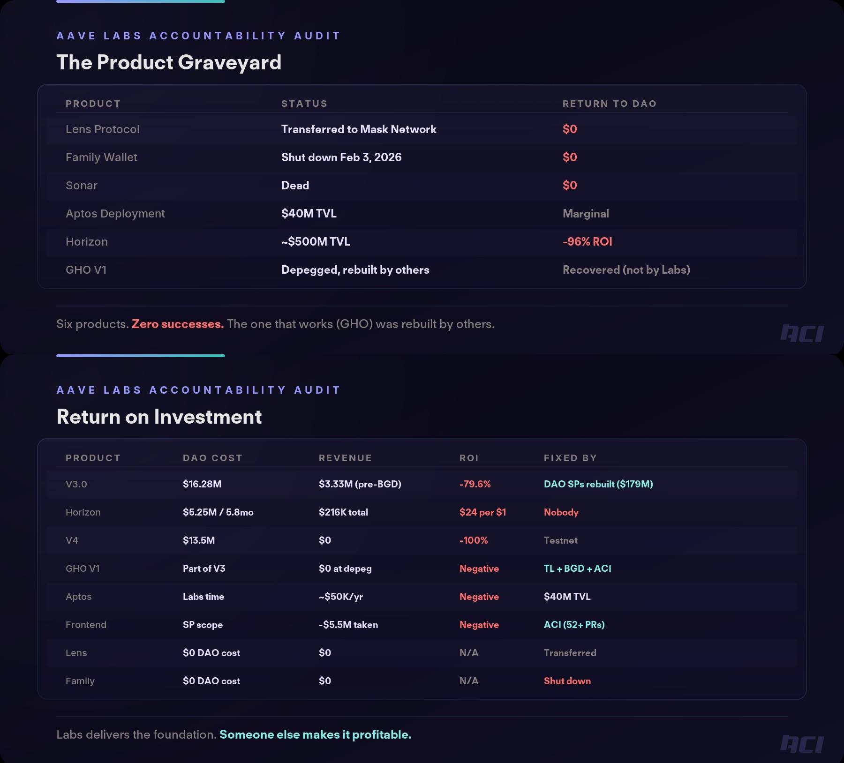Image resolution: width=844 pixels, height=763 pixels.
Task: Select the Lens Protocol row name
Action: pyautogui.click(x=103, y=129)
